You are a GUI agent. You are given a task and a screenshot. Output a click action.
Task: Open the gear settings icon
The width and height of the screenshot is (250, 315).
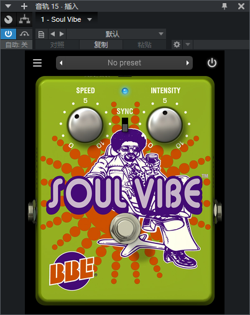coord(177,45)
